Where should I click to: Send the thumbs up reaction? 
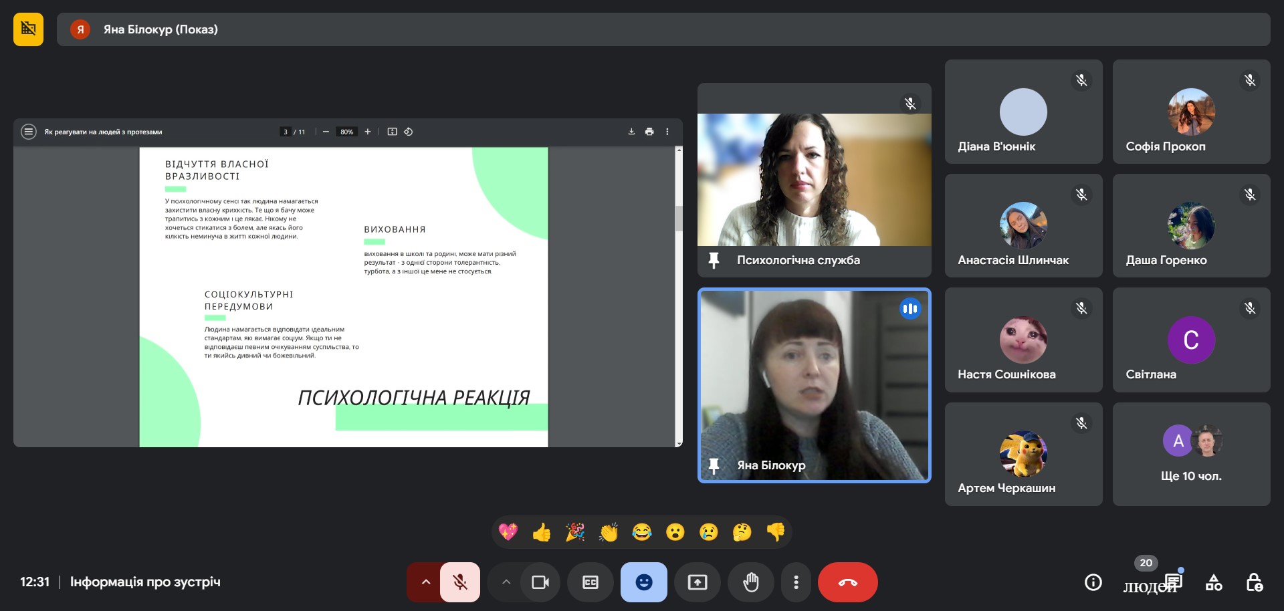pyautogui.click(x=541, y=532)
